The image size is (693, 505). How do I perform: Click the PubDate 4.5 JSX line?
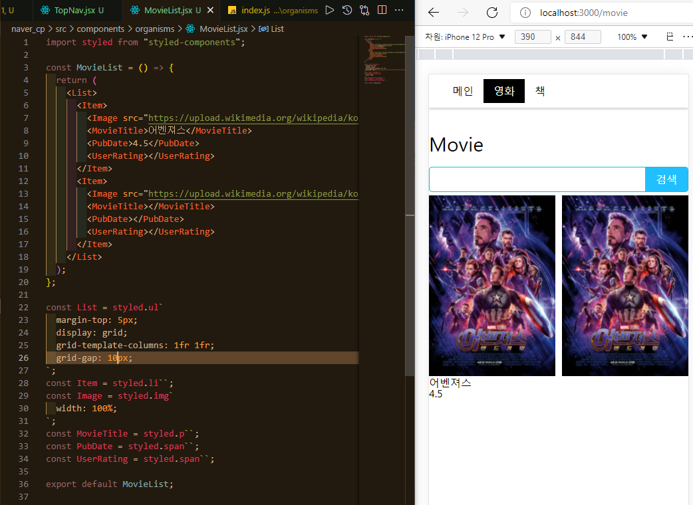(143, 143)
